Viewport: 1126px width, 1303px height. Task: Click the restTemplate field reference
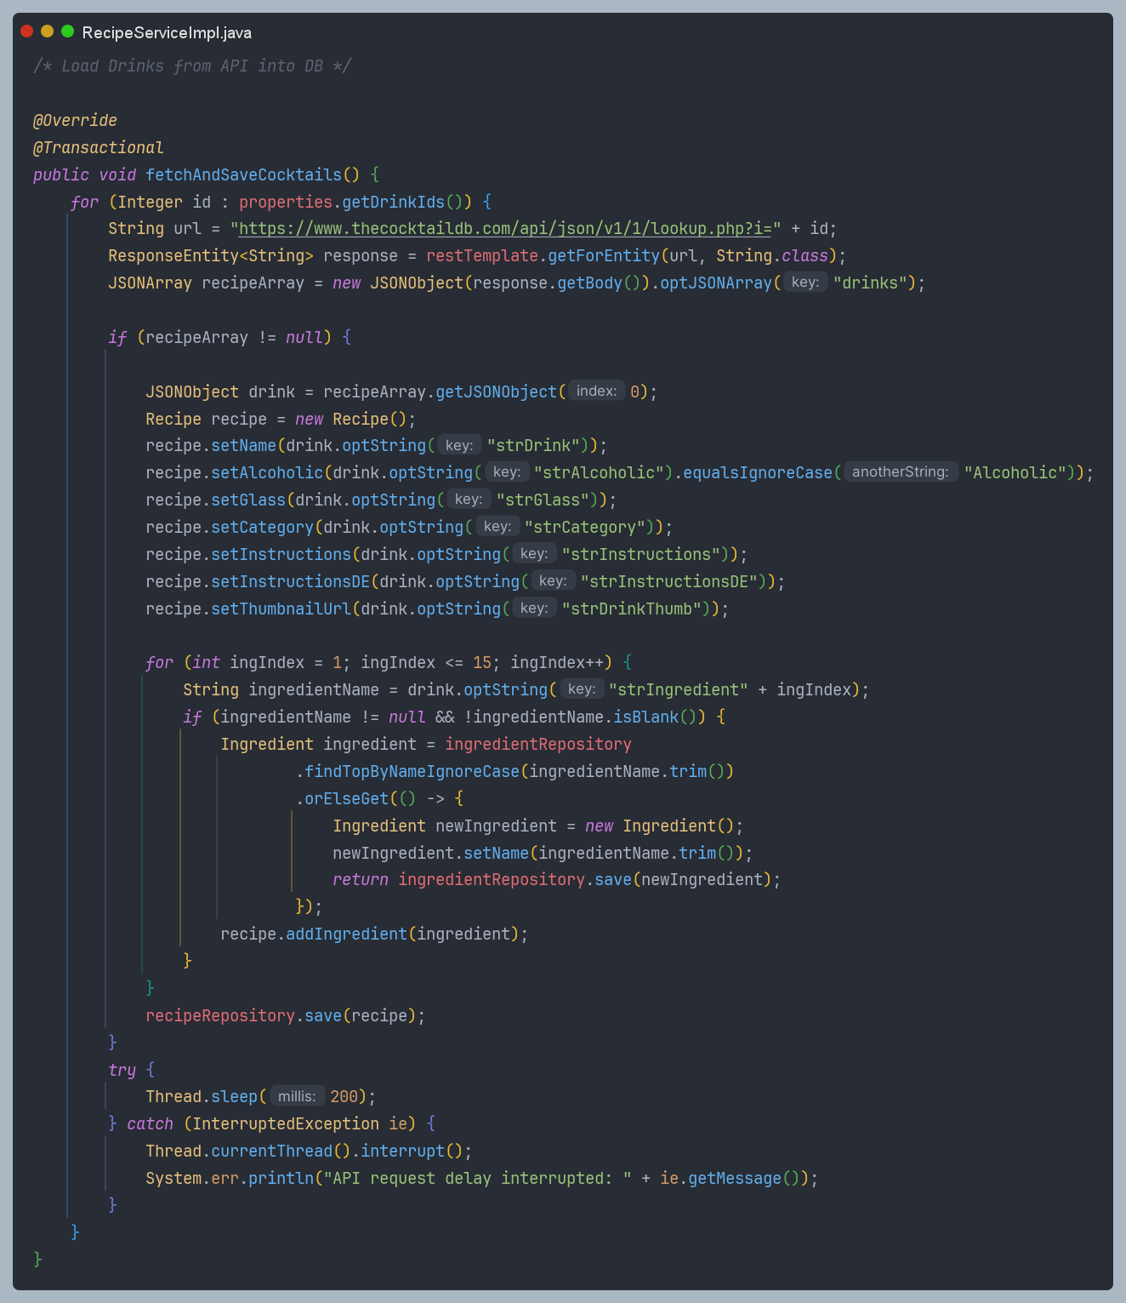[x=482, y=255]
